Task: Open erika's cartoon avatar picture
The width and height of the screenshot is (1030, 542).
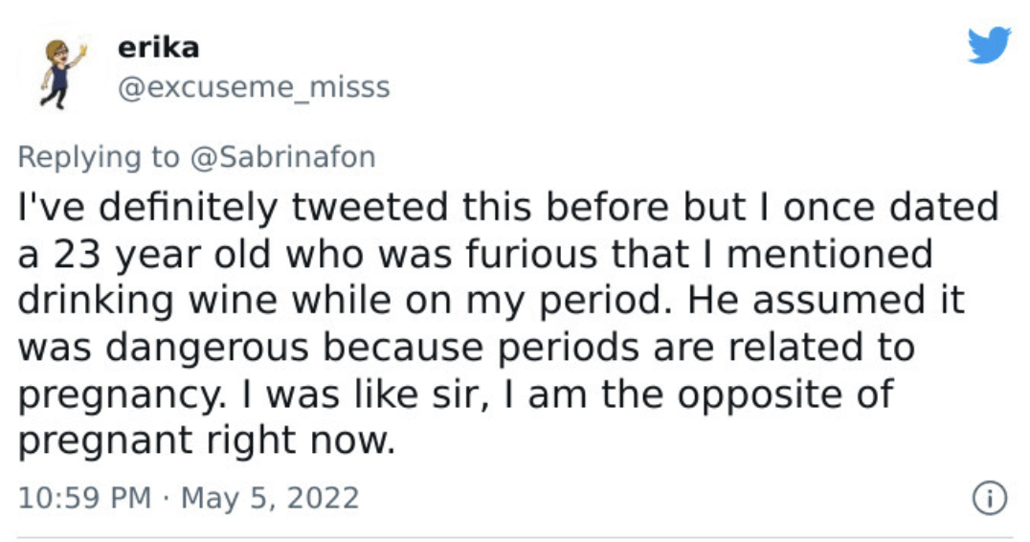Action: [62, 73]
